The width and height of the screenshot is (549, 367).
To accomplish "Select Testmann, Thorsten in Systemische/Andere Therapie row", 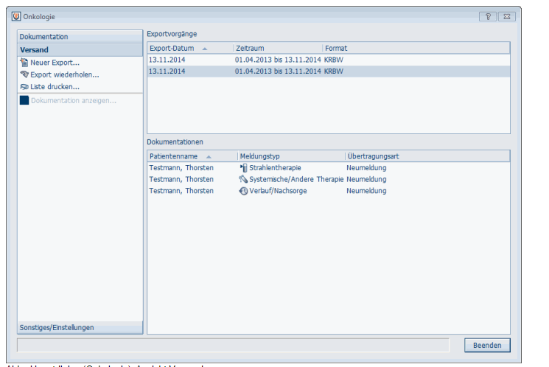I will point(181,179).
